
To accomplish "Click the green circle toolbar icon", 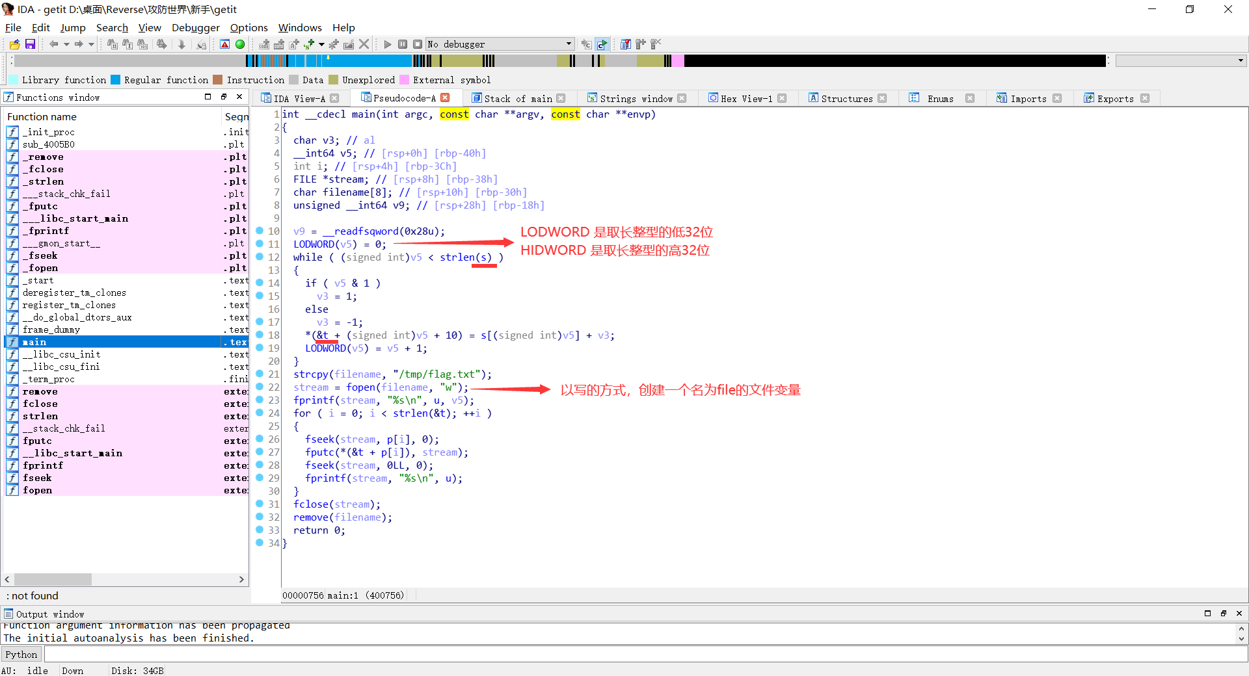I will tap(240, 44).
